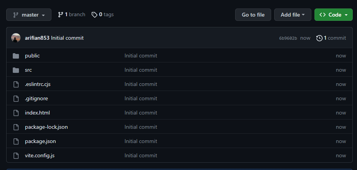Click the tag icon beside 0 tags

point(94,15)
